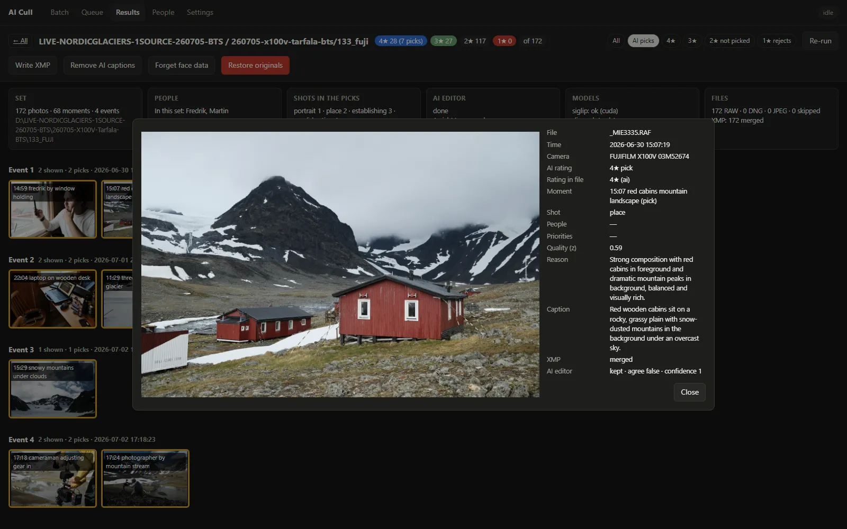Click Remove AI captions button
Viewport: 847px width, 529px height.
coord(103,65)
